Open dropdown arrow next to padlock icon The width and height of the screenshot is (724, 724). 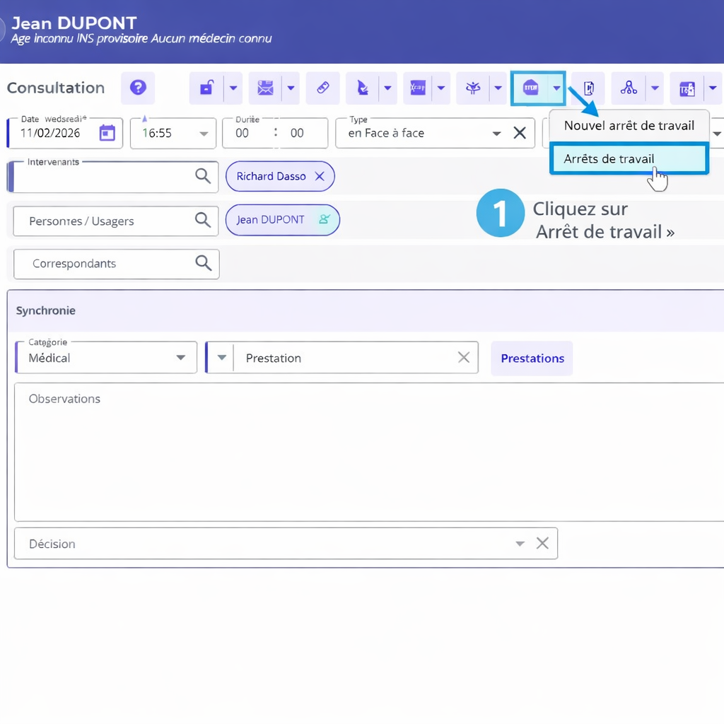click(233, 88)
